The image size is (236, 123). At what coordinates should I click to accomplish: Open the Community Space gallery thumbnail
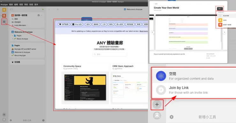85,87
